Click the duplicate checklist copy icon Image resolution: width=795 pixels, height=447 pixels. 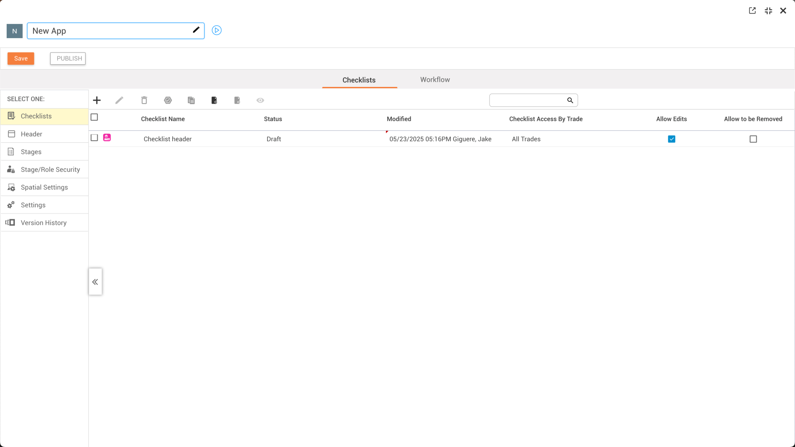(x=191, y=100)
